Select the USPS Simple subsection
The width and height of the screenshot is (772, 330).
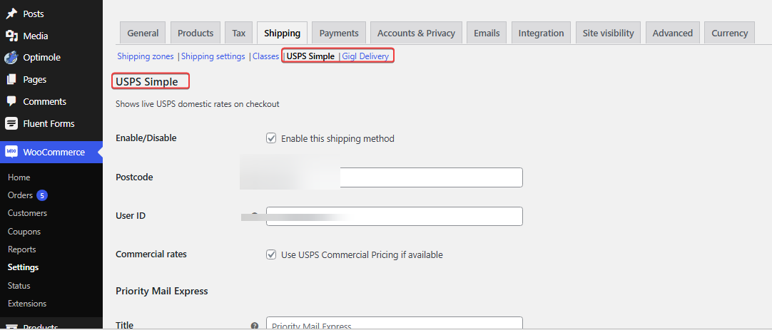coord(310,56)
